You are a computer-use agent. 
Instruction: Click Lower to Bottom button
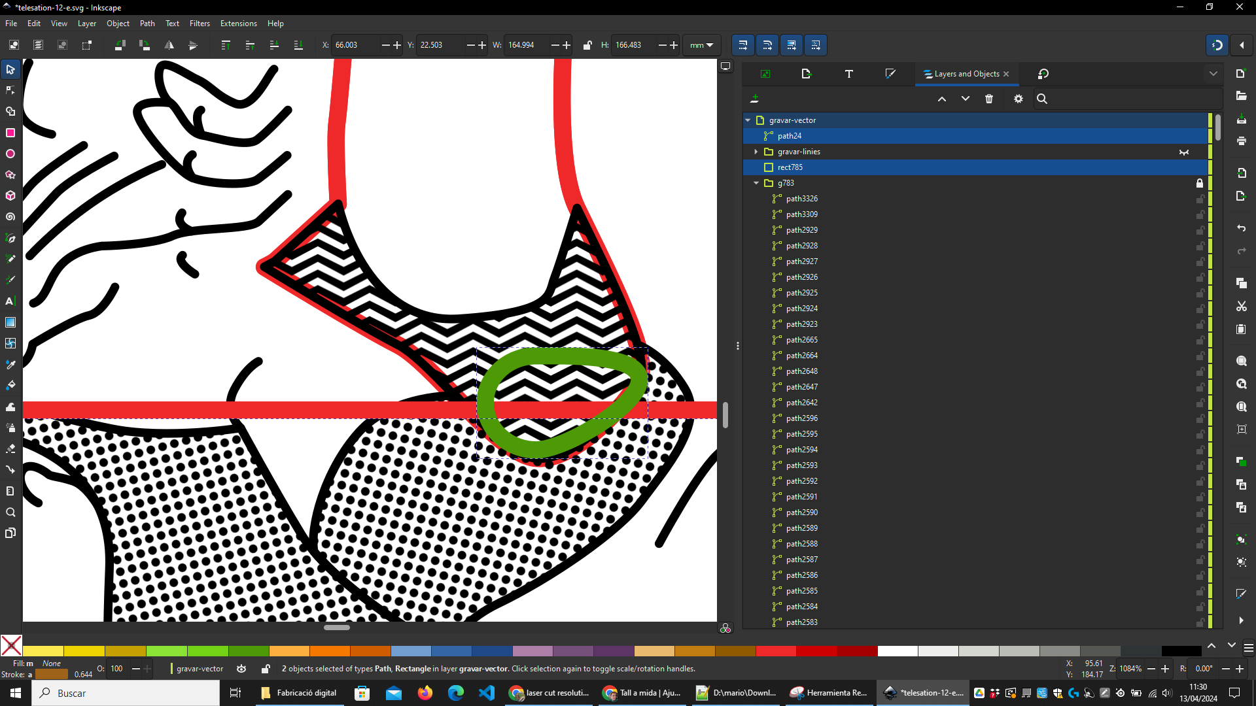pos(298,45)
